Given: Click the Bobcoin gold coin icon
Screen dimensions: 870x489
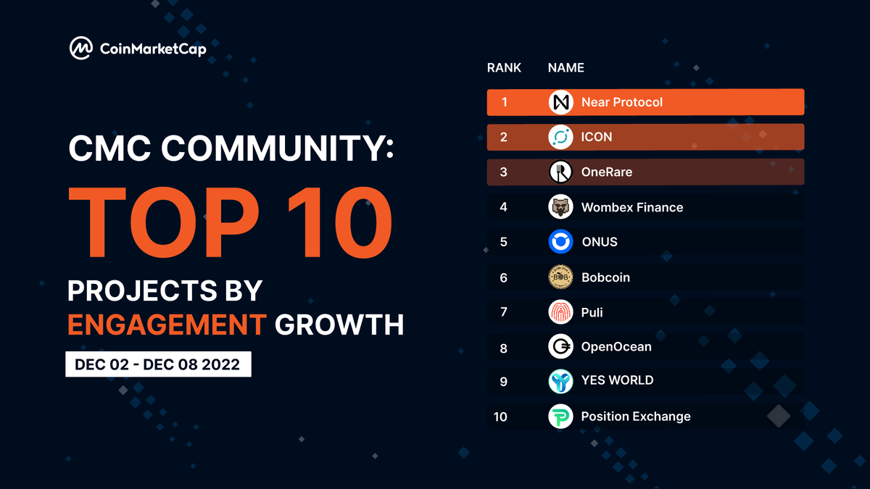Looking at the screenshot, I should tap(560, 277).
